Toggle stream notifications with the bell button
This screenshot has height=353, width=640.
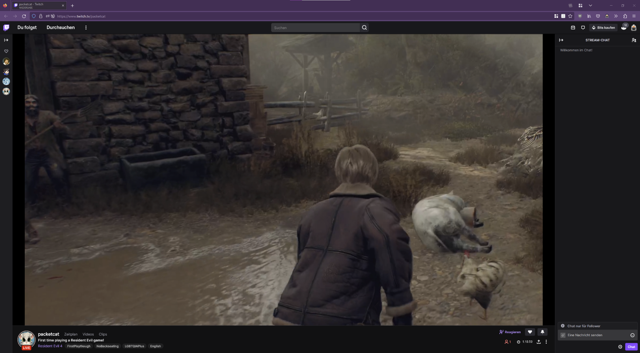pyautogui.click(x=542, y=332)
